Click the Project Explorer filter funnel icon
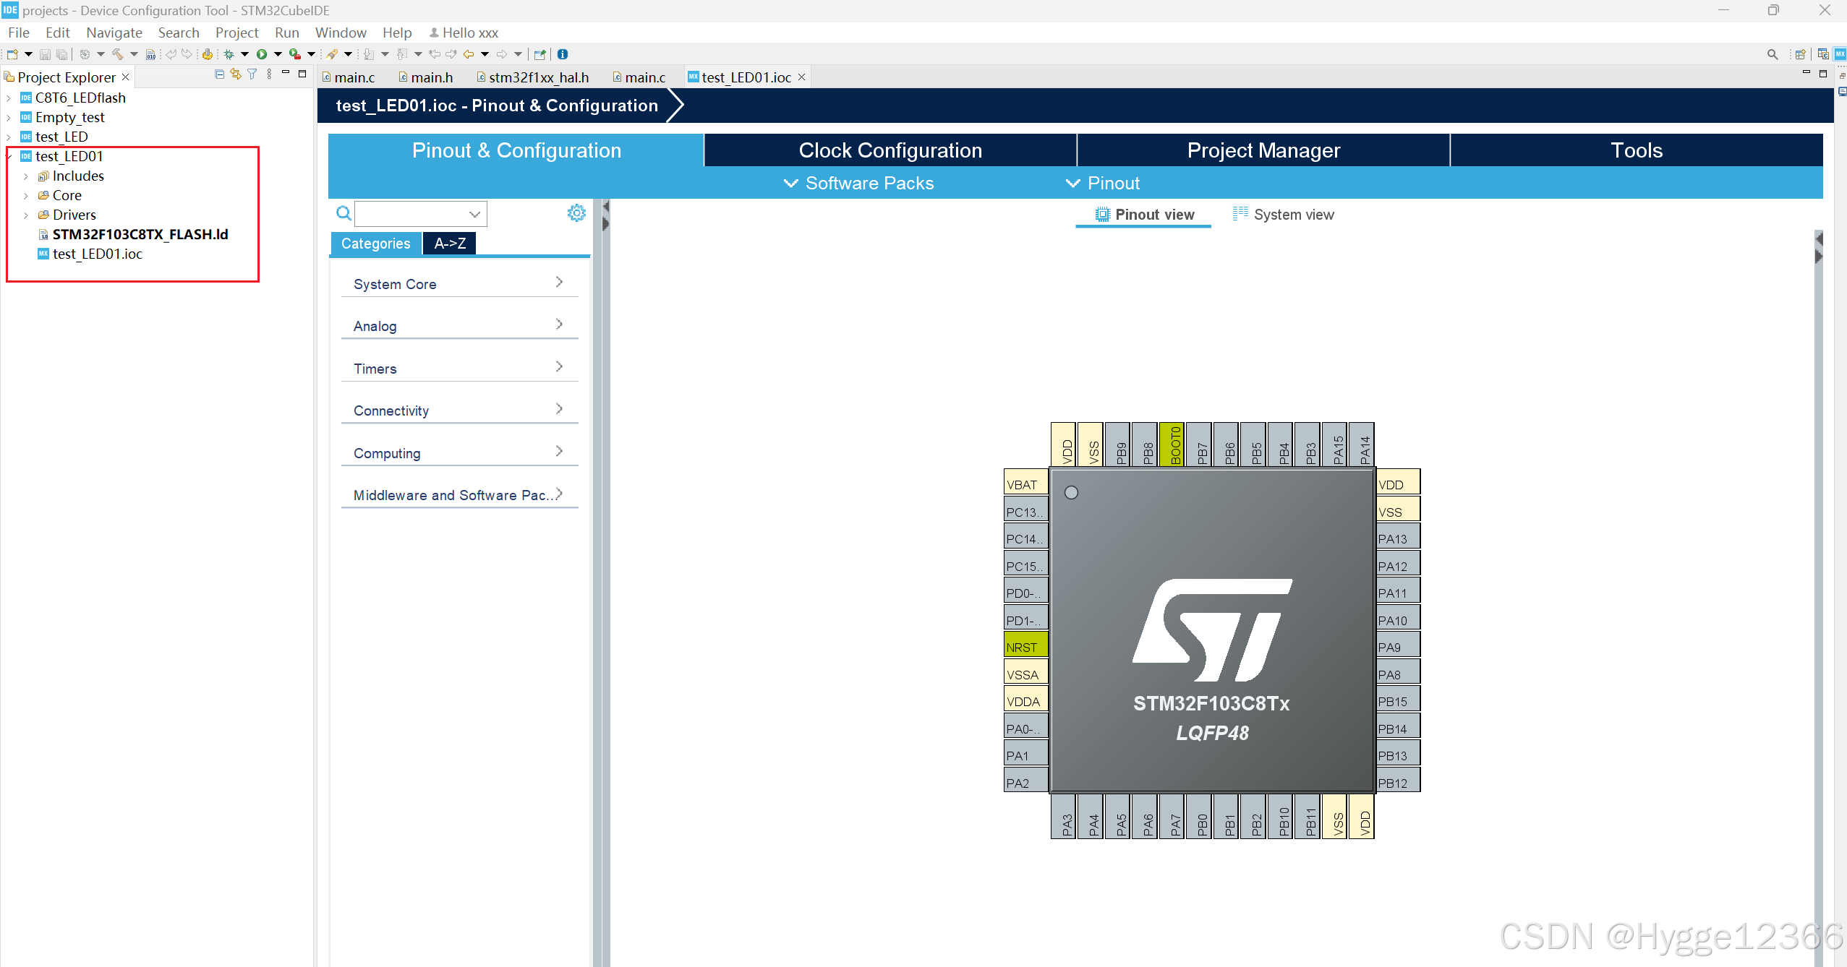Image resolution: width=1847 pixels, height=967 pixels. click(252, 74)
